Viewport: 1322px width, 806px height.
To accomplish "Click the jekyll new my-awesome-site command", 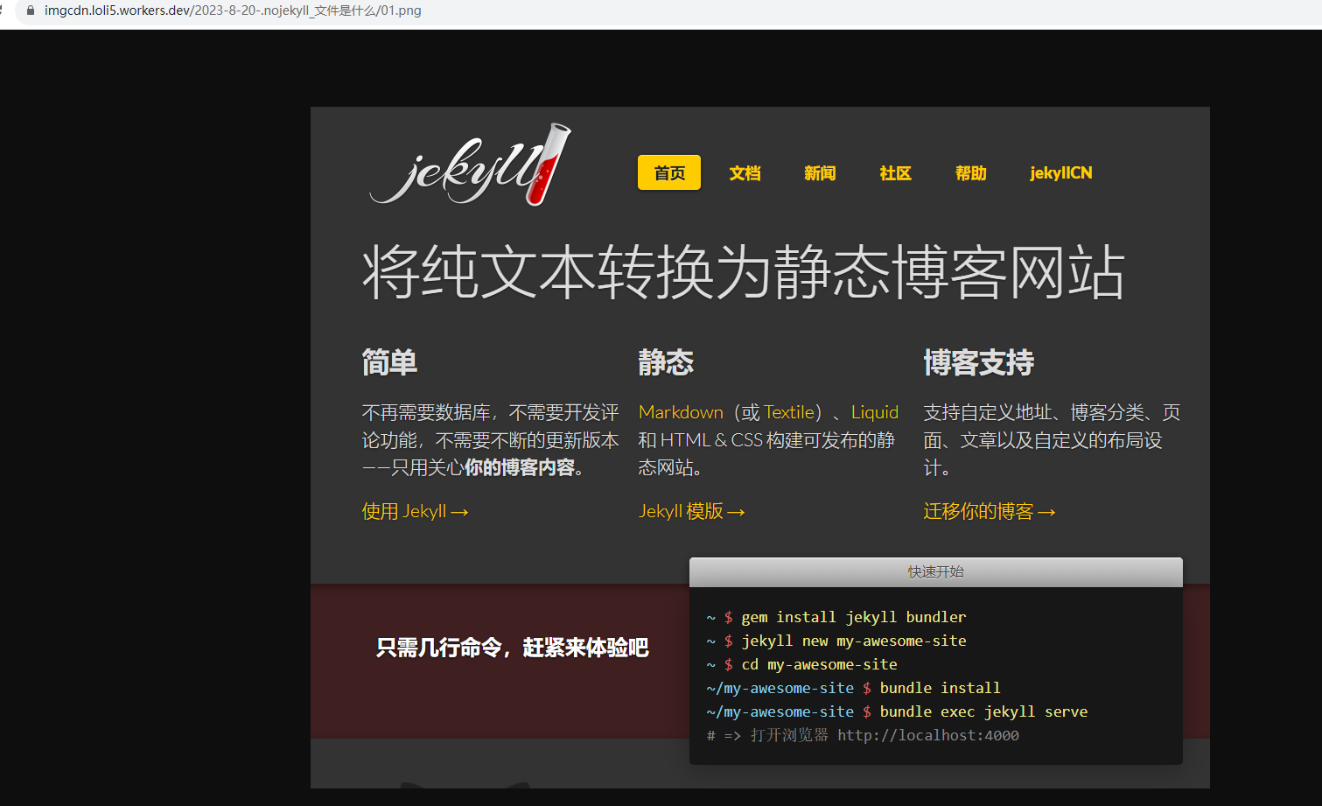I will click(x=854, y=641).
